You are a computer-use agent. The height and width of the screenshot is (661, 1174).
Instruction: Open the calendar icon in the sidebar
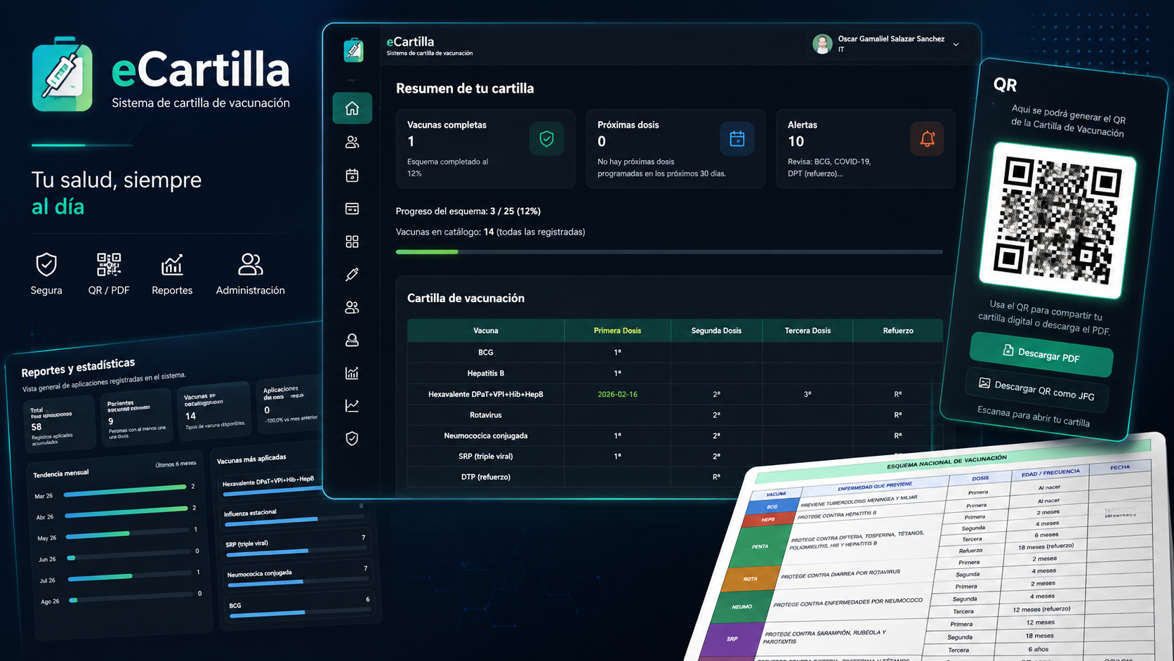352,175
